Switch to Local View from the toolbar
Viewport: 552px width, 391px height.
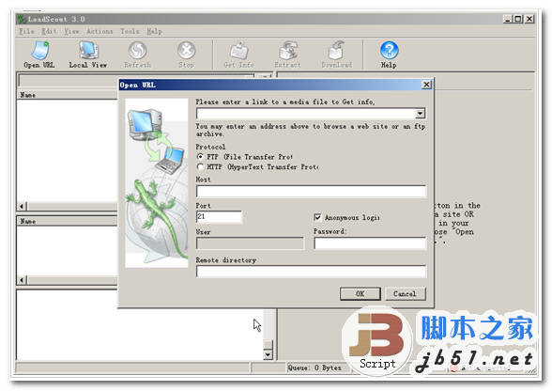point(88,55)
